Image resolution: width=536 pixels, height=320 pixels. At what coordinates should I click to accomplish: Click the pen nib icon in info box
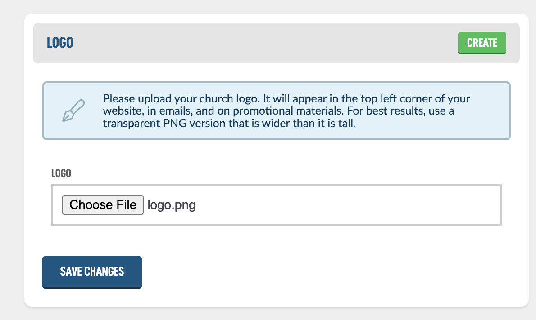[x=73, y=111]
